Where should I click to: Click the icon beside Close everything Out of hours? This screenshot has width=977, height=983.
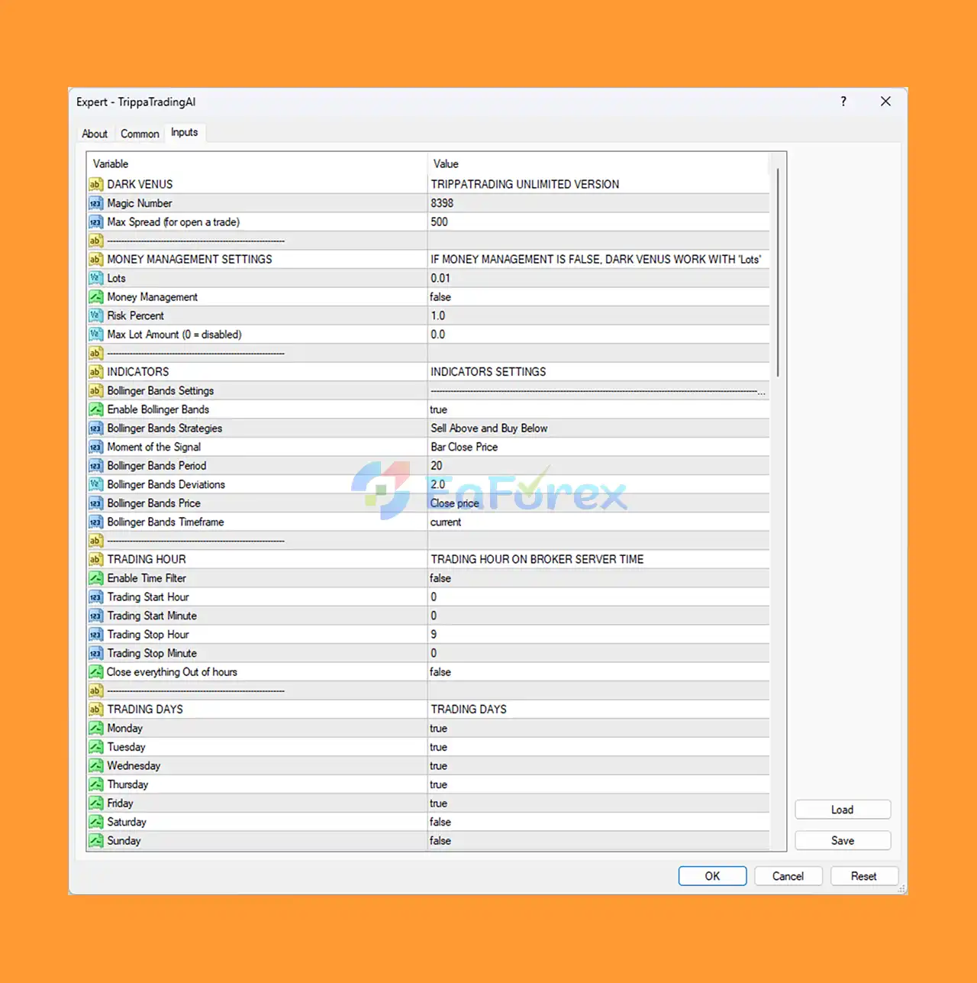tap(95, 672)
